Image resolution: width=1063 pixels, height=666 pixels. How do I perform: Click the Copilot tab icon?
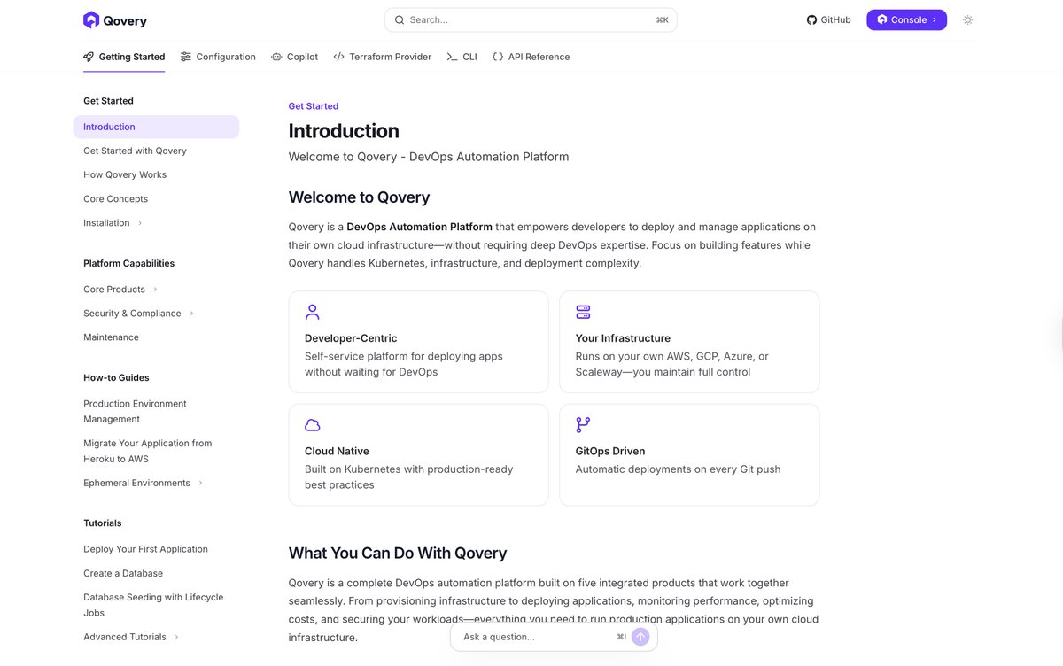pos(276,57)
